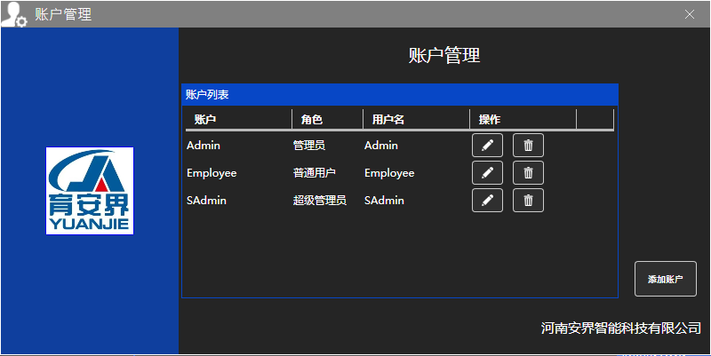Edit the Admin account with pencil icon
The height and width of the screenshot is (356, 711).
pos(487,146)
